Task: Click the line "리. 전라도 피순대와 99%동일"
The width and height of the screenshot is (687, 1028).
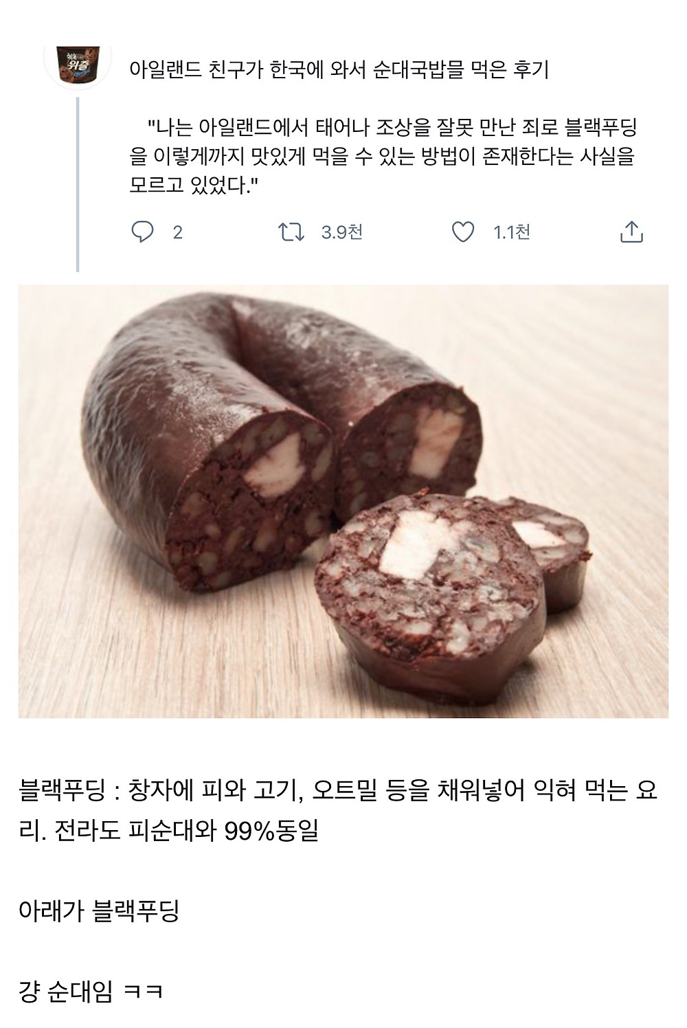Action: (x=169, y=831)
